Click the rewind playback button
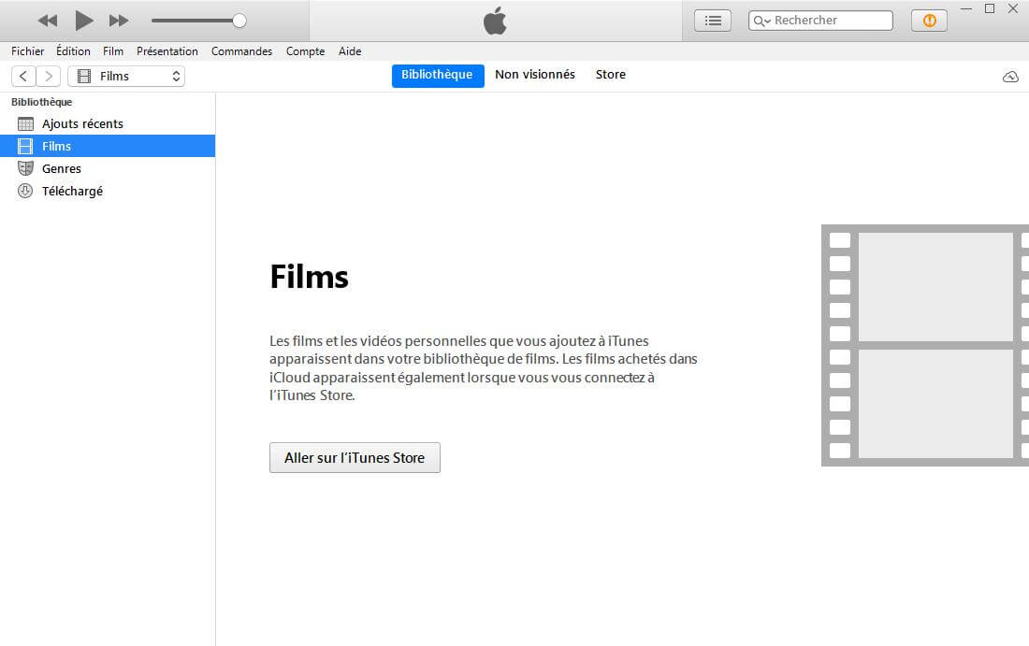 48,21
